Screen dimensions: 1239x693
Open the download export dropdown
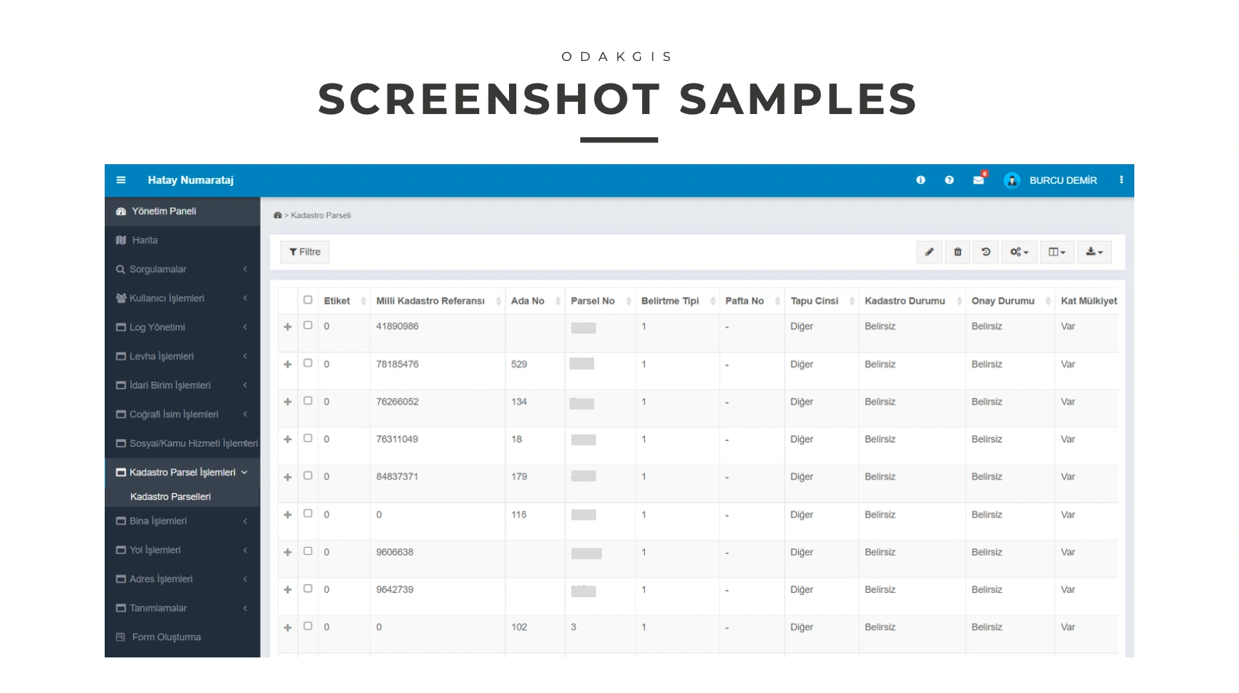1094,252
